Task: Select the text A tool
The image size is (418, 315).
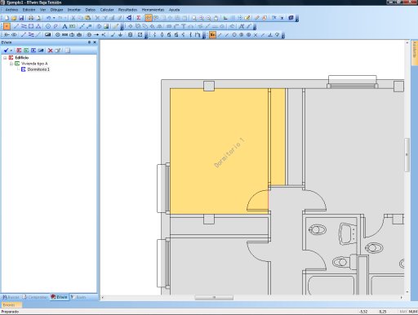Action: point(64,26)
